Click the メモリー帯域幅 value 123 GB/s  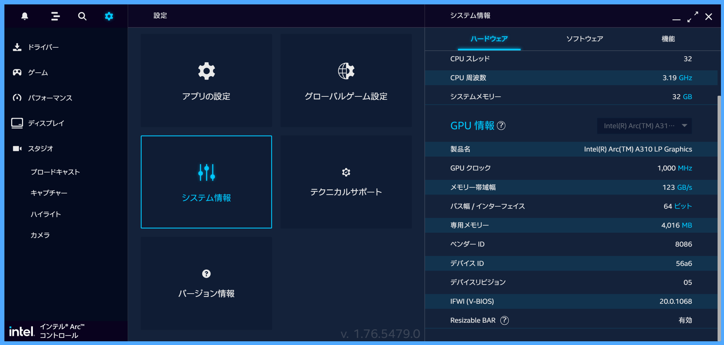coord(677,187)
